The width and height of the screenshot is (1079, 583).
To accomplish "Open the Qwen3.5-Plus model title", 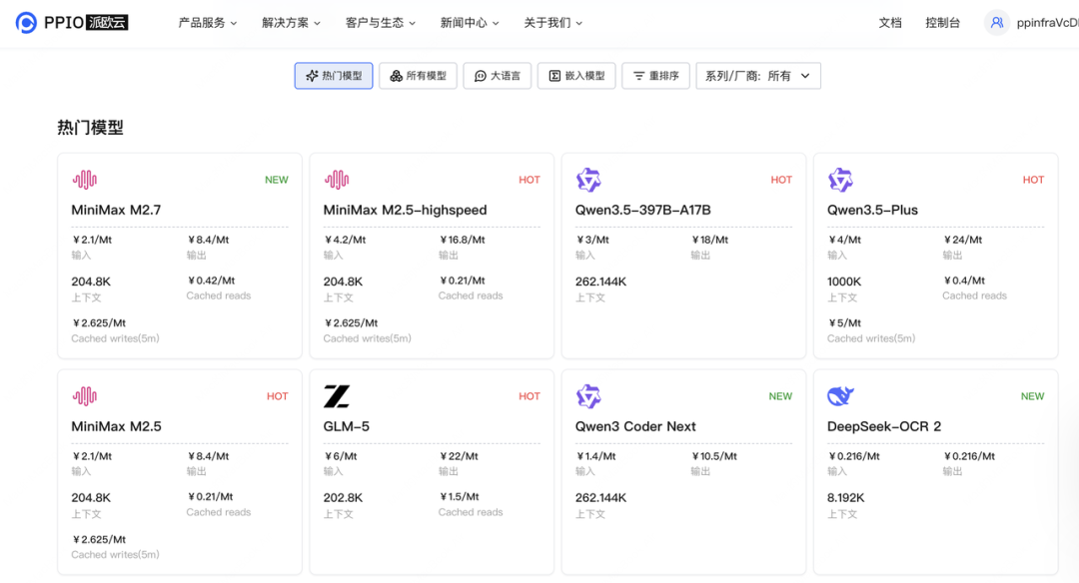I will pos(872,210).
